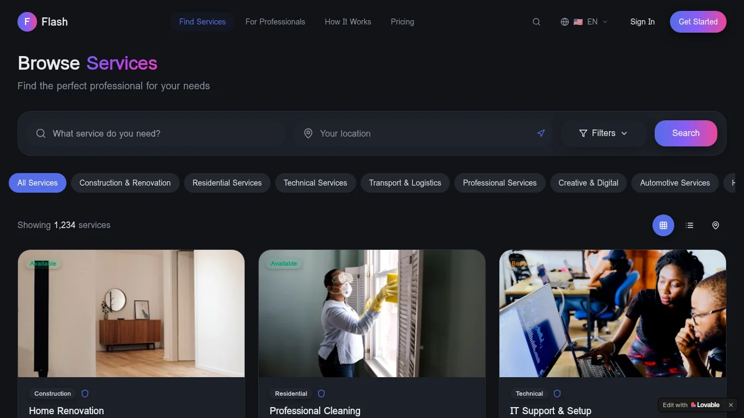The width and height of the screenshot is (744, 418).
Task: Click Home Renovation title
Action: click(x=66, y=411)
